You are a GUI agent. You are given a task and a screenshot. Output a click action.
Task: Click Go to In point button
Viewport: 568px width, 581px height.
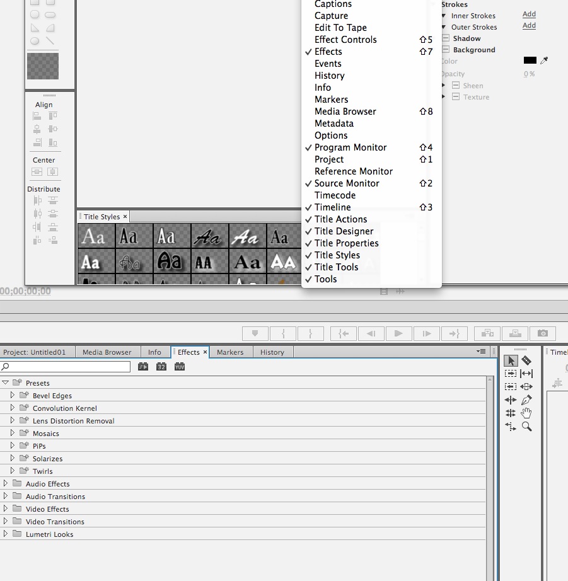[x=344, y=333]
